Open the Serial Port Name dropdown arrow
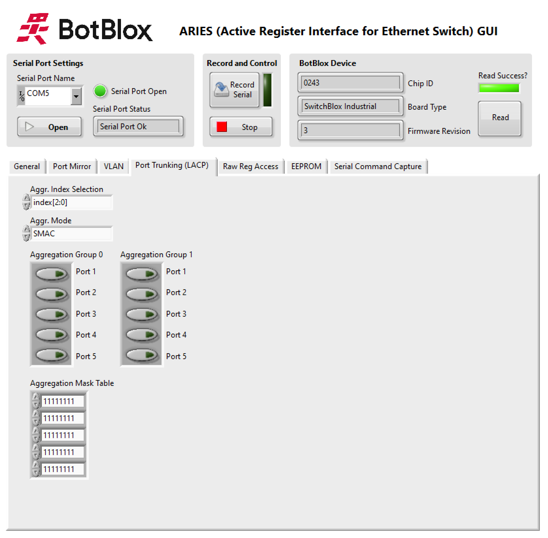 point(76,96)
